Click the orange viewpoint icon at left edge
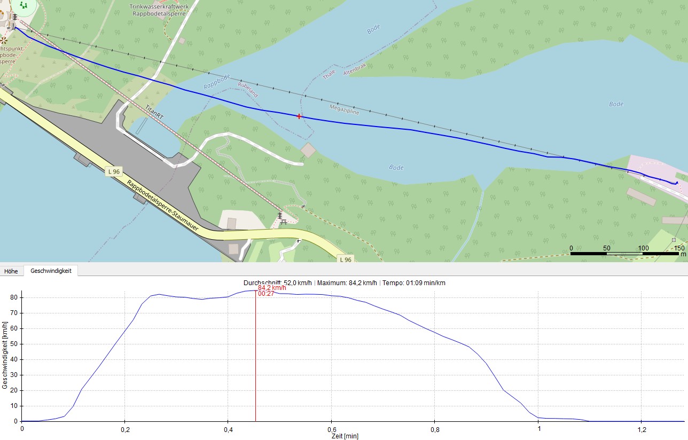688x440 pixels. (x=4, y=40)
